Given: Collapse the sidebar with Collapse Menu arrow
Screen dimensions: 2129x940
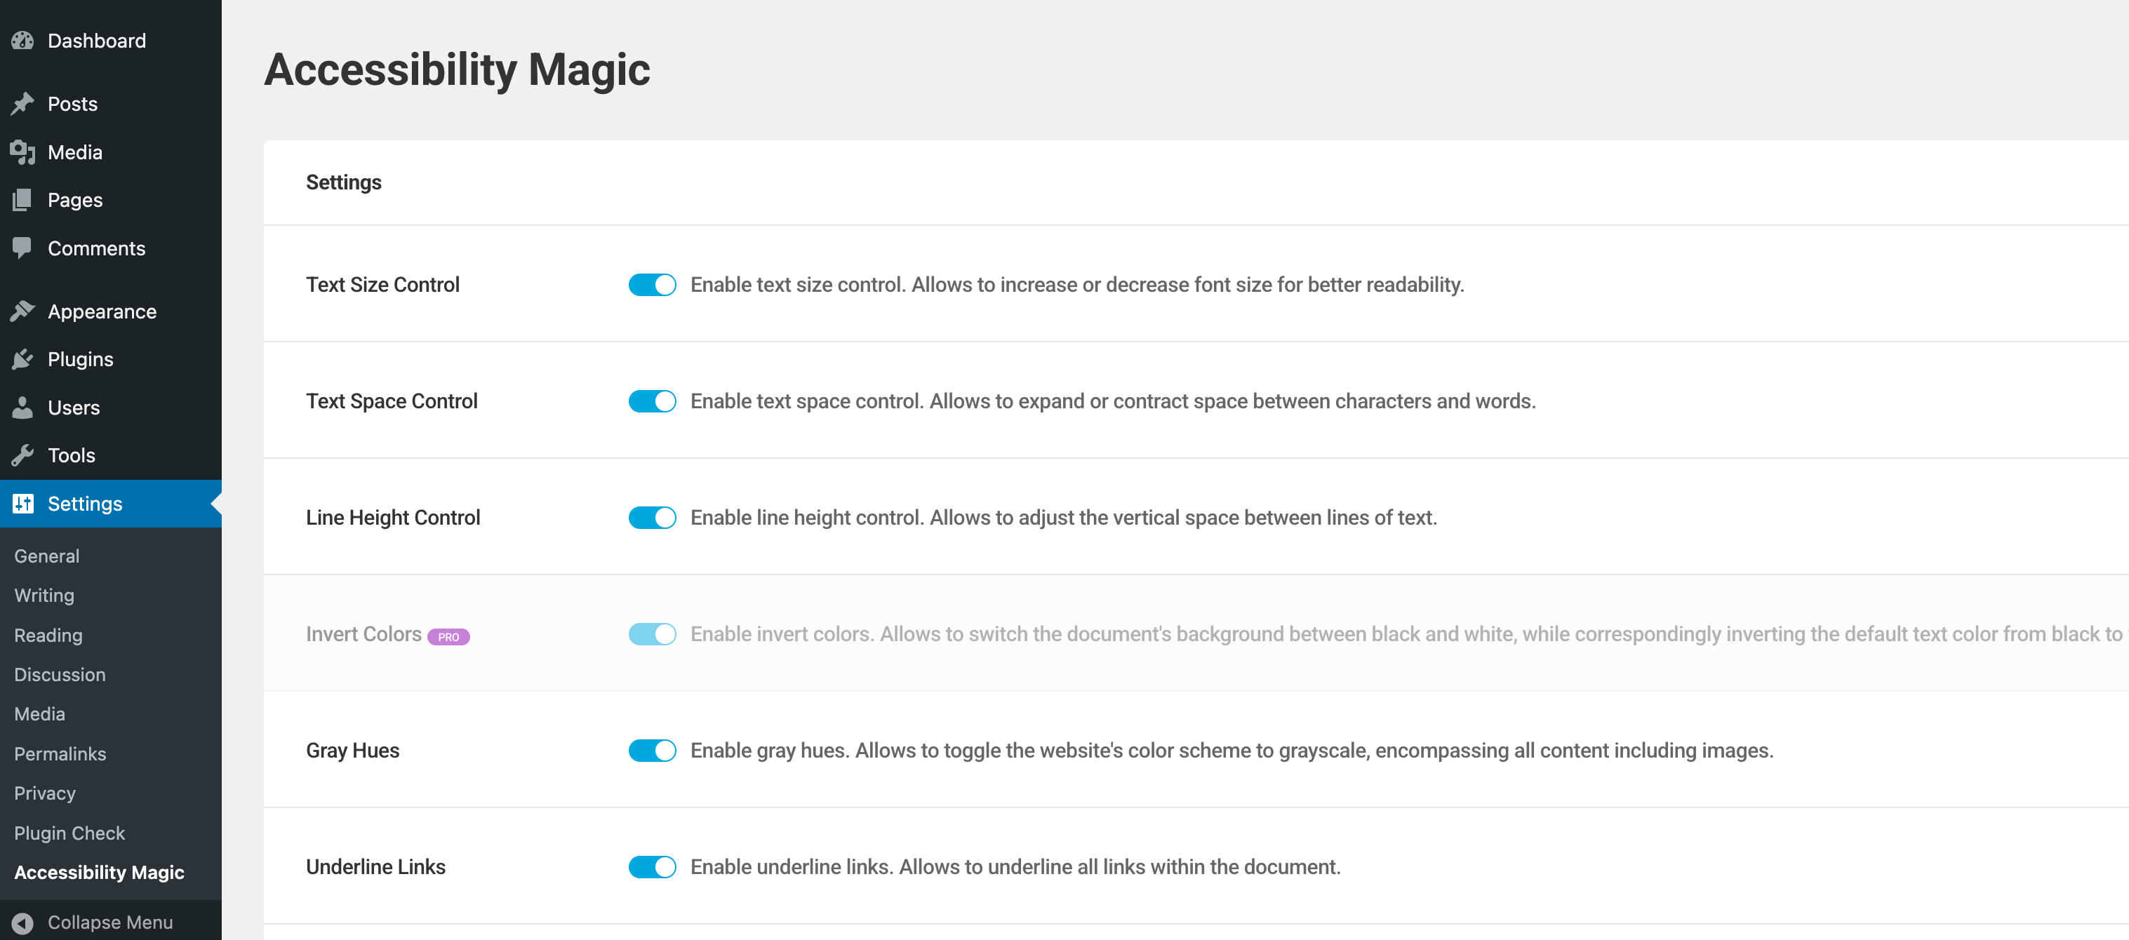Looking at the screenshot, I should (x=22, y=922).
